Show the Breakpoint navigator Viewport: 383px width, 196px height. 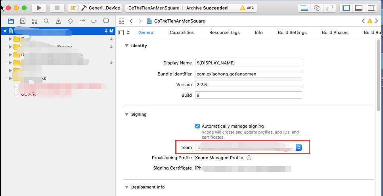click(x=94, y=21)
